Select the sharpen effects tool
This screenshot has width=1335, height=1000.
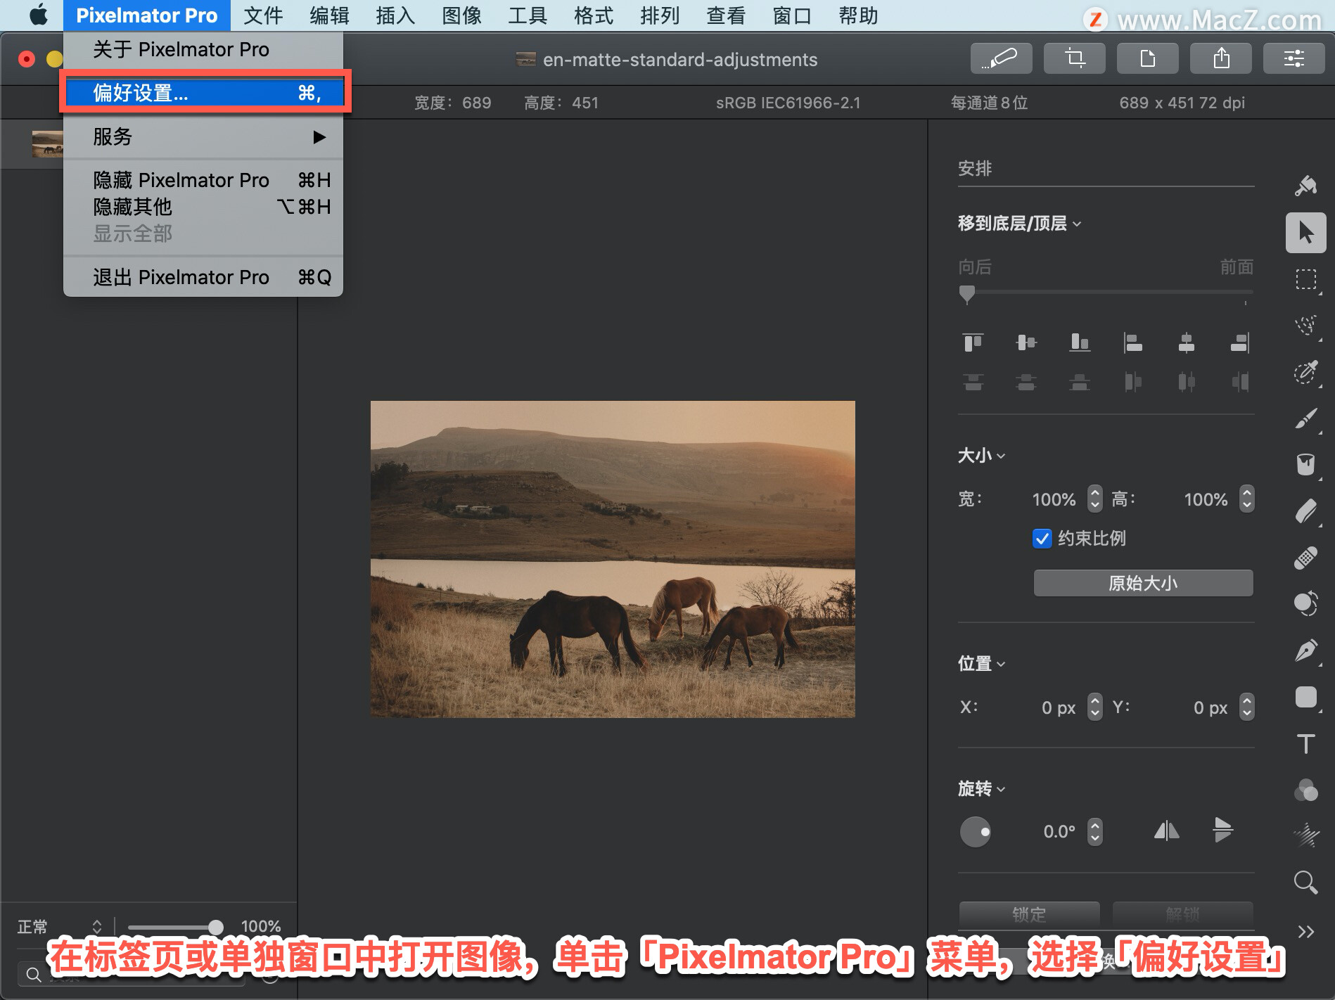[x=1305, y=836]
